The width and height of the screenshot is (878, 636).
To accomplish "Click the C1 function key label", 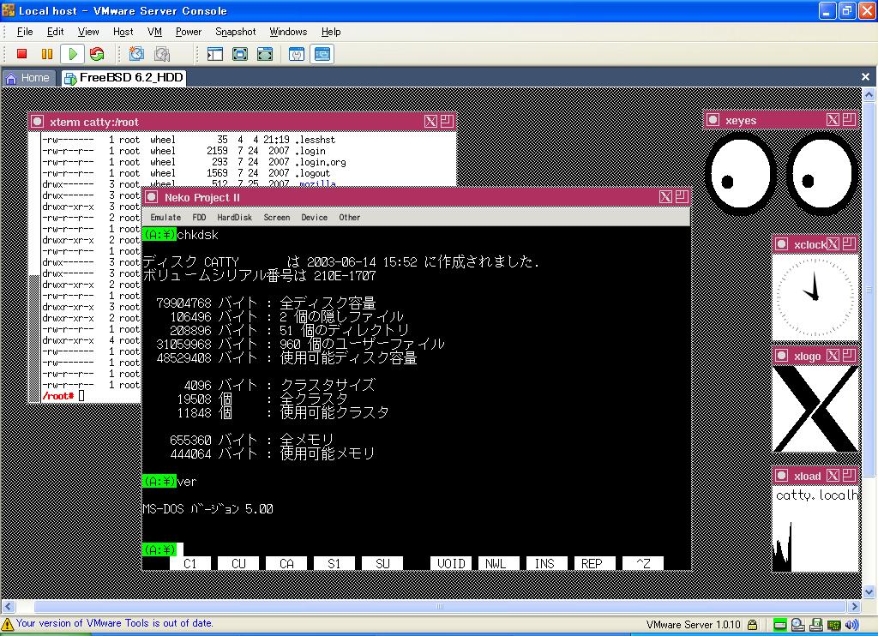I will [x=190, y=563].
